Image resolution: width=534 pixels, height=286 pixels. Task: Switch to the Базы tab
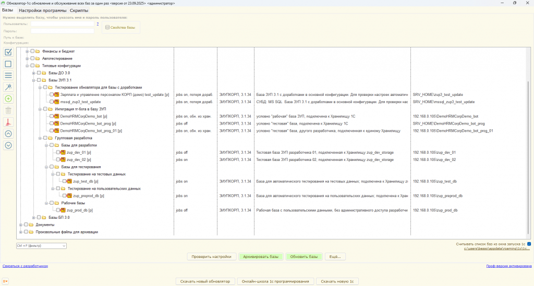coord(7,10)
